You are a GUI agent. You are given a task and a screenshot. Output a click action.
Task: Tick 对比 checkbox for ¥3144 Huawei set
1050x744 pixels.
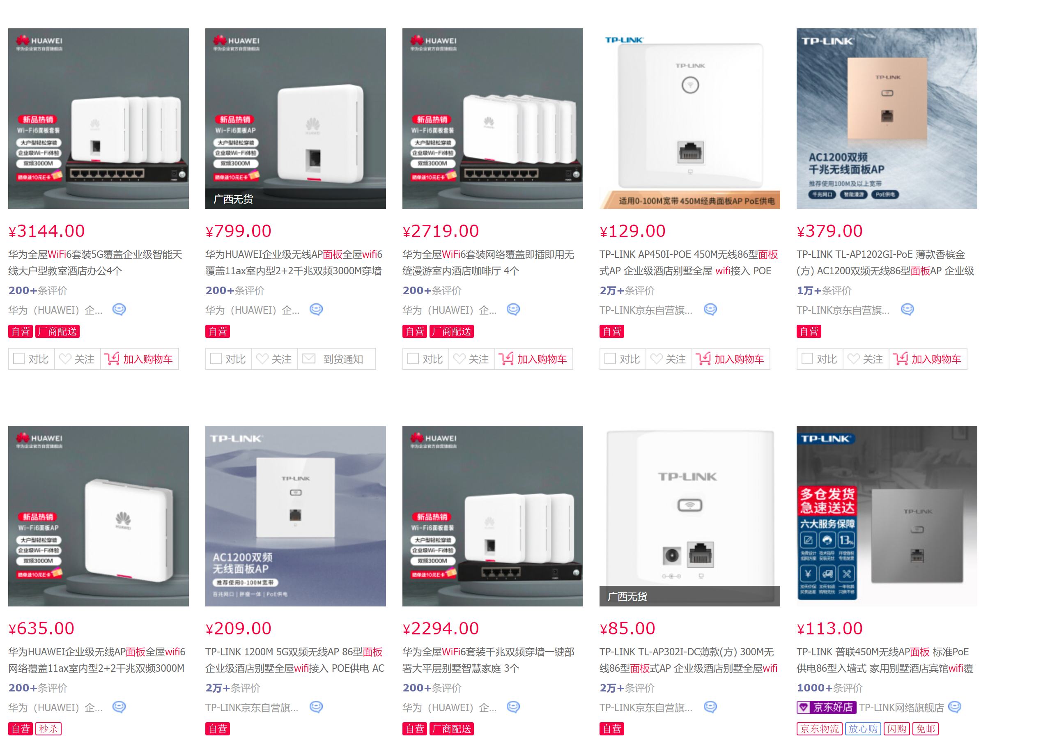tap(19, 358)
